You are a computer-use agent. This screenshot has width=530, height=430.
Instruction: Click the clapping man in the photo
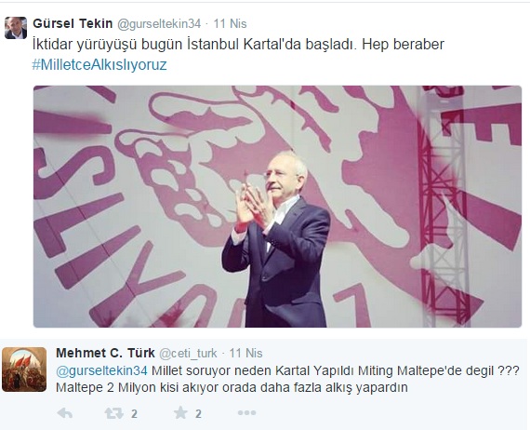click(275, 240)
